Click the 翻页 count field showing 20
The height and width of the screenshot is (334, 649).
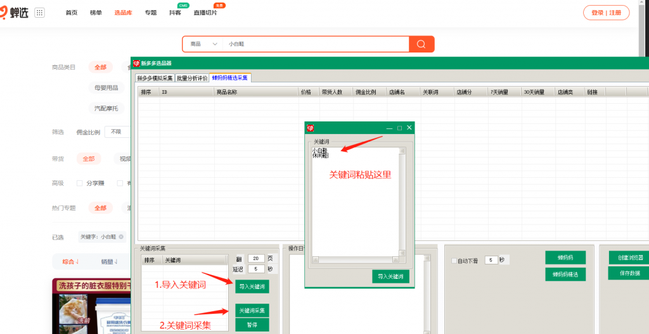256,258
